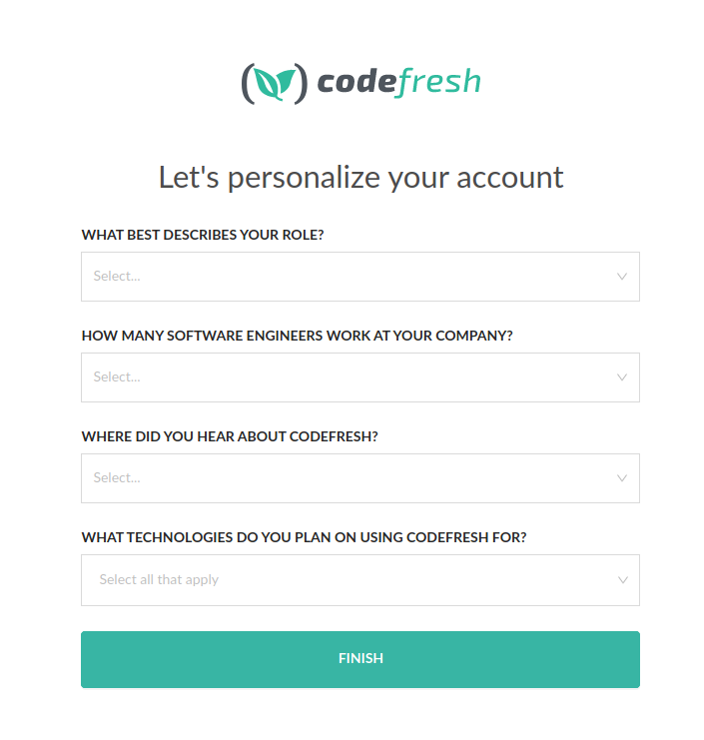Click the chevron in the 'where did you hear' dropdown
The height and width of the screenshot is (740, 704).
tap(622, 478)
